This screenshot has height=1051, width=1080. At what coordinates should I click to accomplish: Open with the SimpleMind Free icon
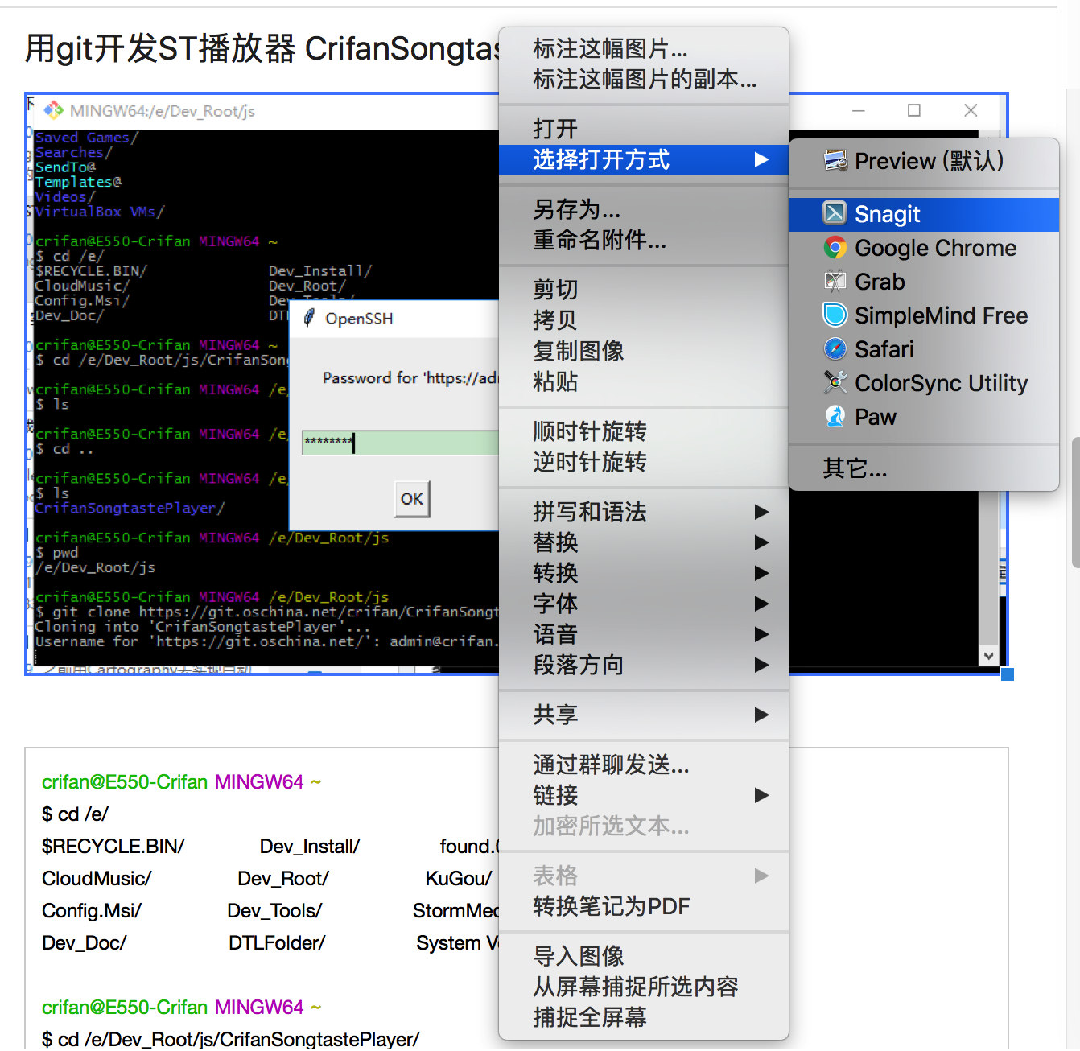tap(835, 315)
